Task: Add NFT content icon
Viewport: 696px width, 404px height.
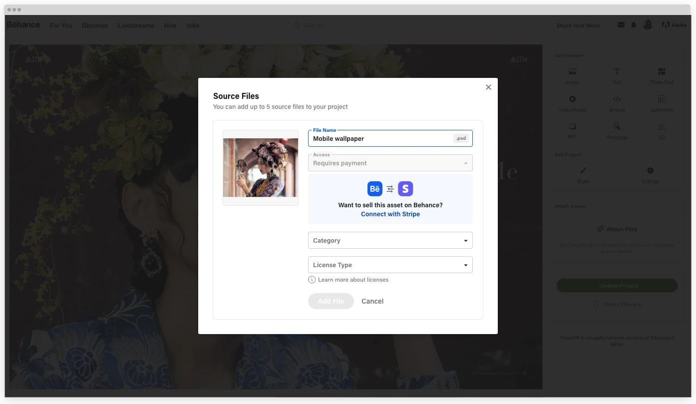Action: point(572,127)
